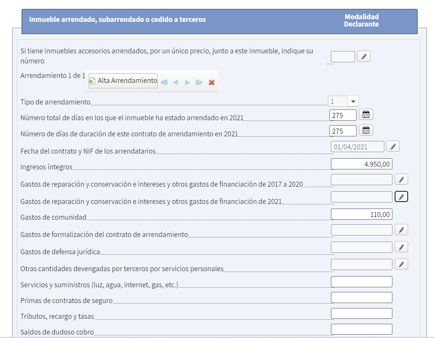The width and height of the screenshot is (435, 338).
Task: Click gastos reparación 2017 a 2020 field
Action: (x=362, y=179)
